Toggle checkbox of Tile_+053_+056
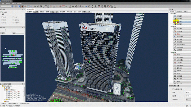Viewport: 191px width, 107px height. coord(7,94)
